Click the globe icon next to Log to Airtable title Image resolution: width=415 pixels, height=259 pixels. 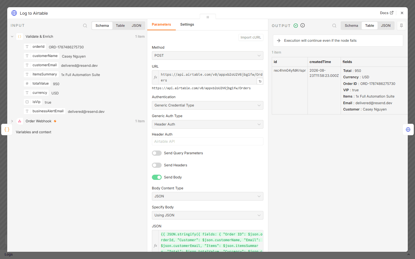tap(14, 13)
